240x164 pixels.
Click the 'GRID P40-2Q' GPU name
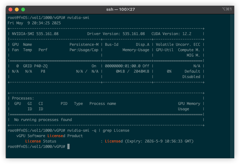pos(35,66)
